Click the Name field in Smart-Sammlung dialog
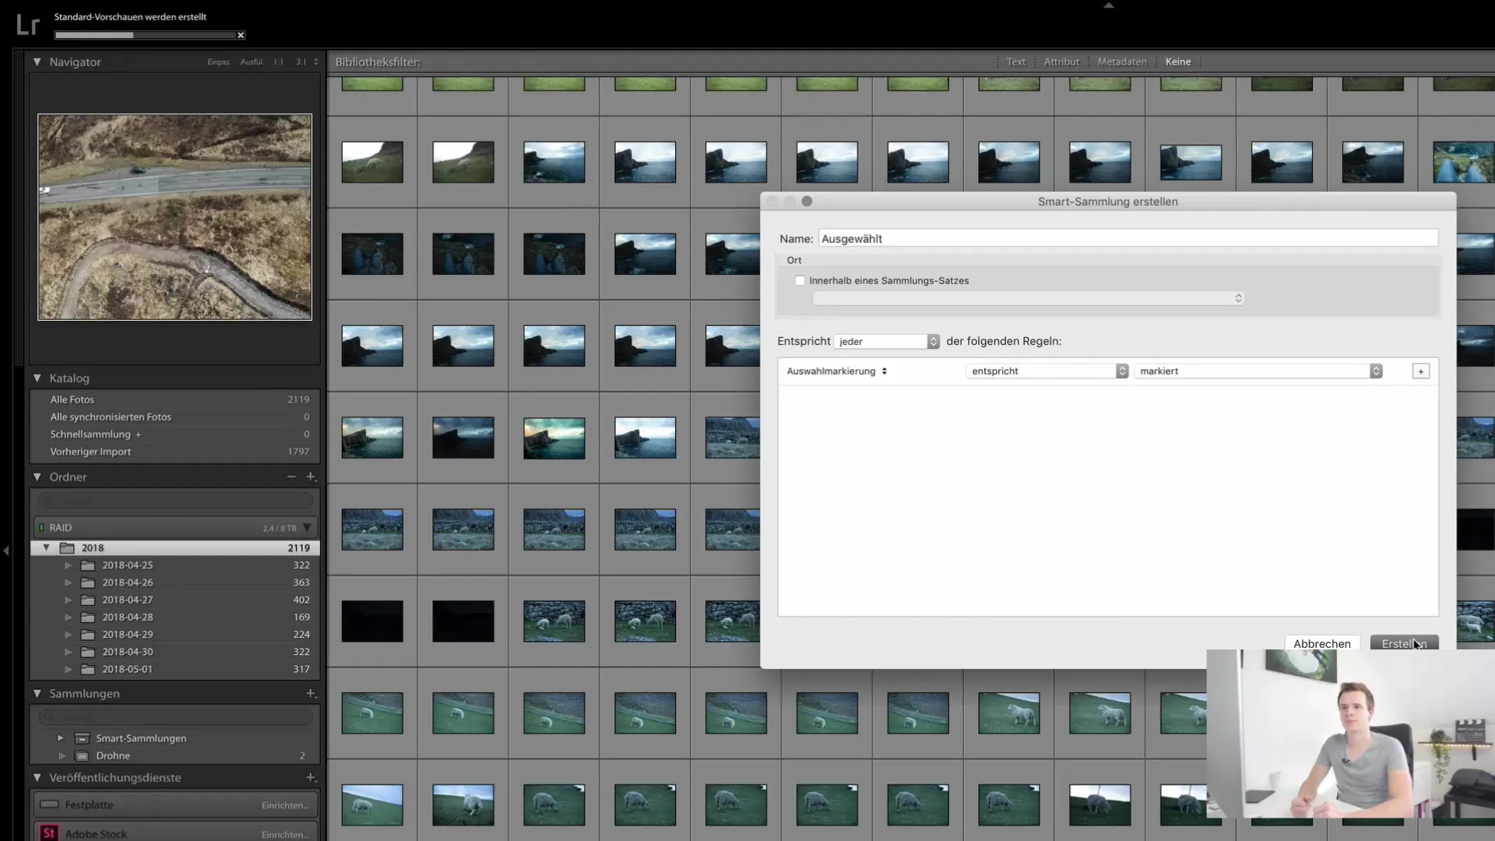 pyautogui.click(x=1128, y=238)
